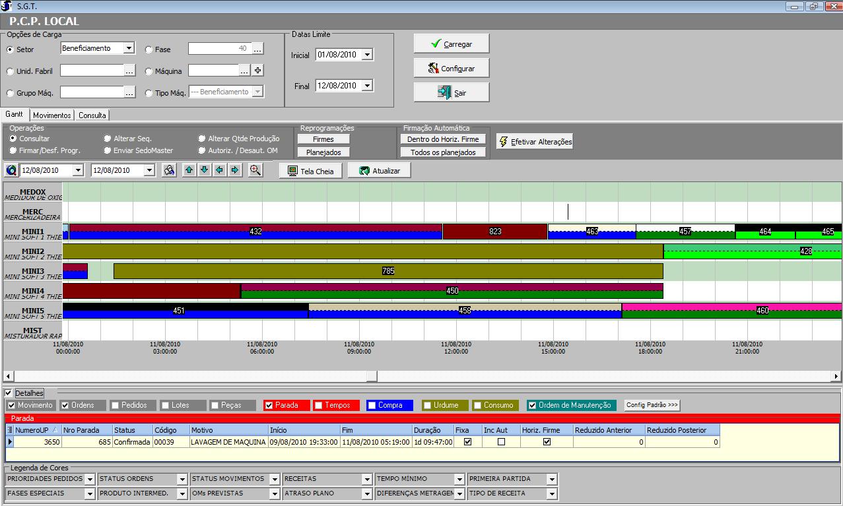Uncheck the Ordem de Manutenção checkbox
Viewport: 843px width, 506px height.
(x=532, y=405)
